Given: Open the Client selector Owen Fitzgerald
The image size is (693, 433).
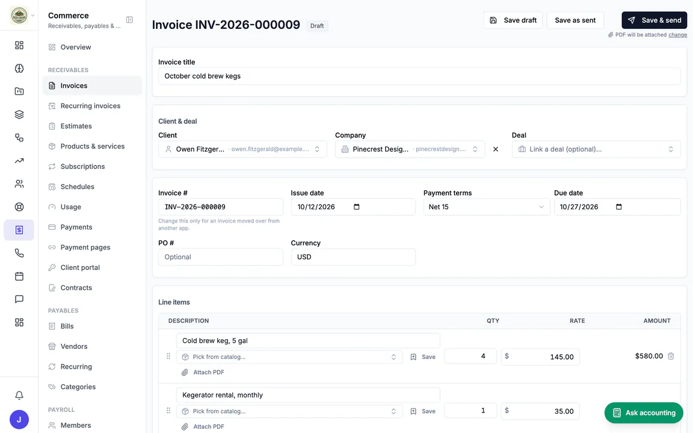Looking at the screenshot, I should 242,149.
